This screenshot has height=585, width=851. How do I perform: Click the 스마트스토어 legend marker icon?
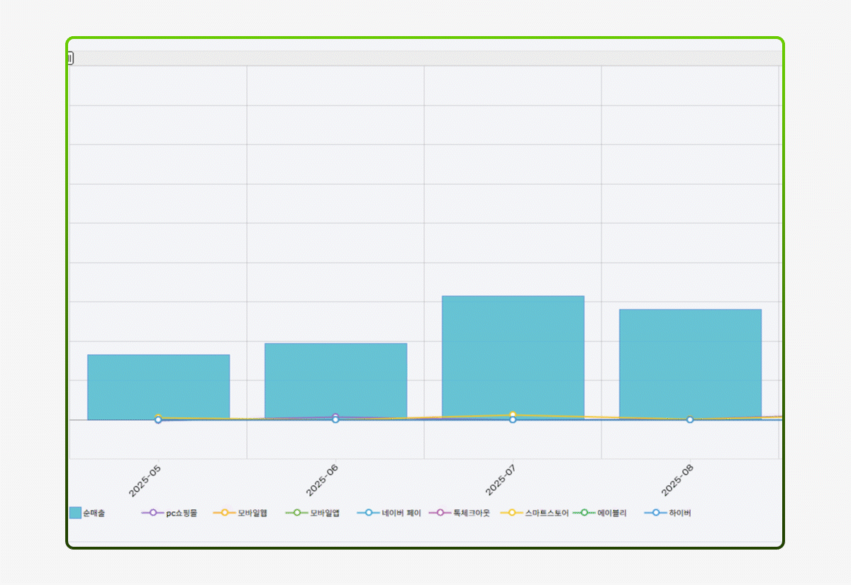[x=512, y=513]
